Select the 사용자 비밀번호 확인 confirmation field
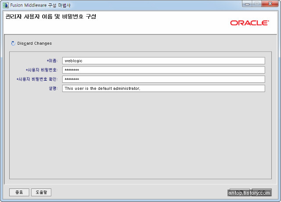The image size is (281, 202). coord(163,79)
